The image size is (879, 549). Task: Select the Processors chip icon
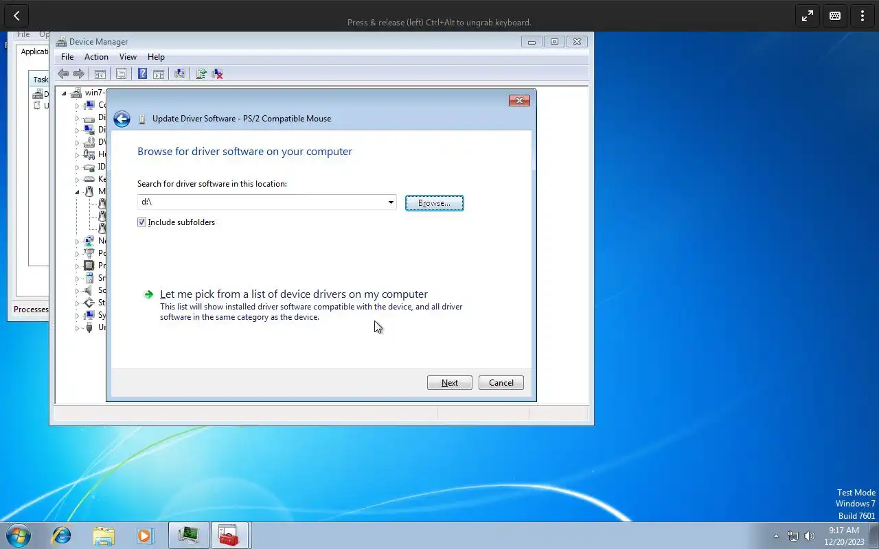tap(89, 266)
